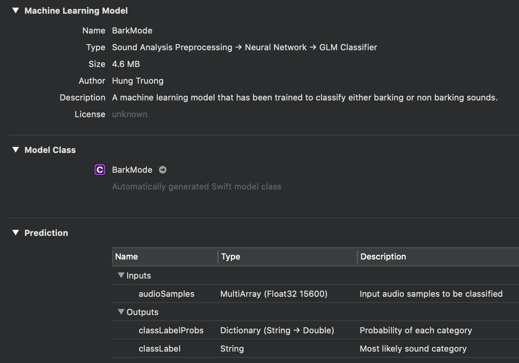
Task: Select the classLabelProbs output row
Action: tap(316, 330)
